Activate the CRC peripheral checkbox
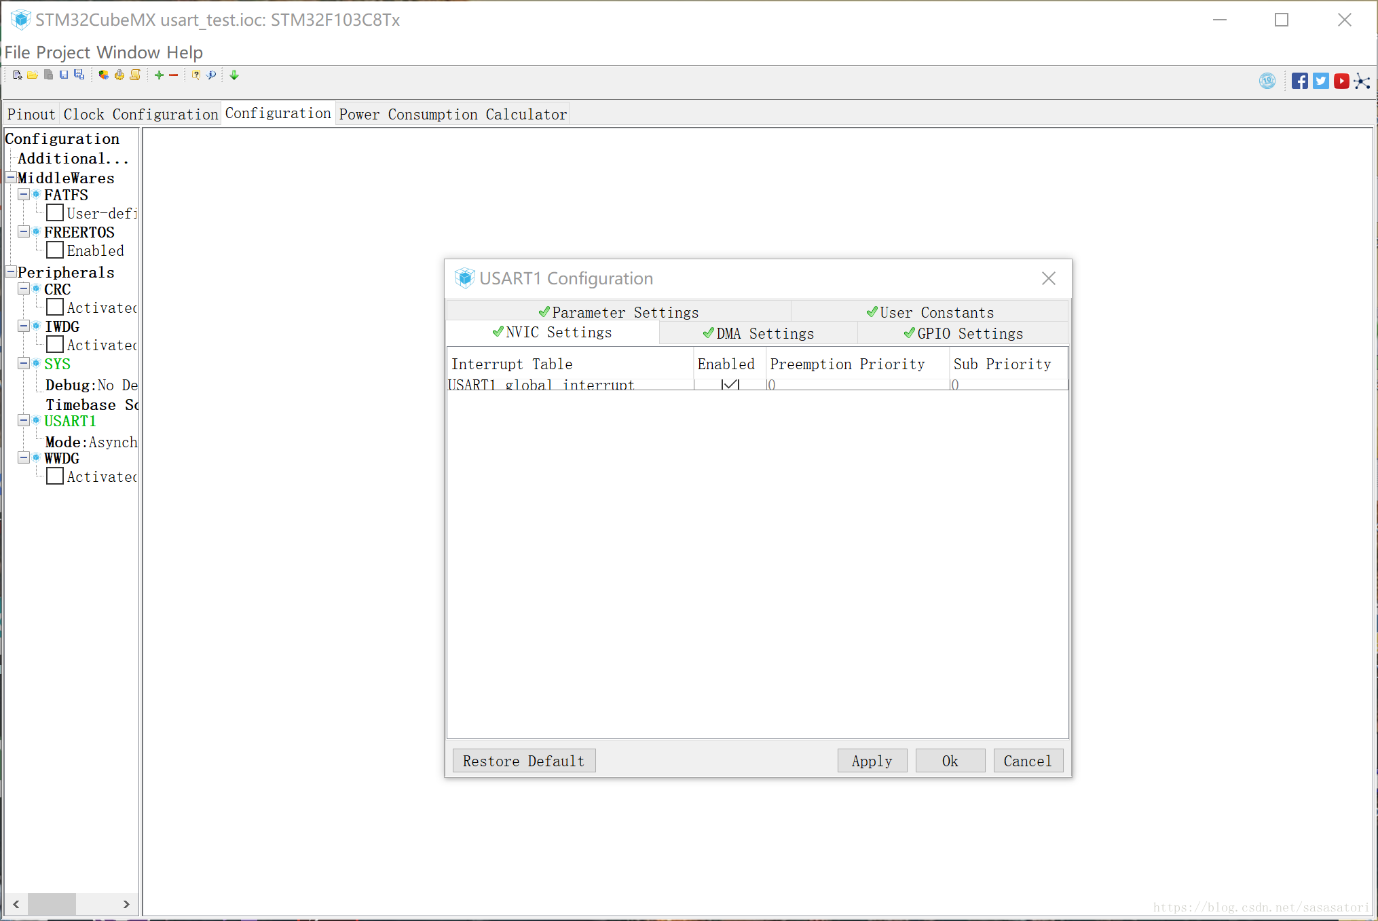Viewport: 1378px width, 921px height. 55,307
